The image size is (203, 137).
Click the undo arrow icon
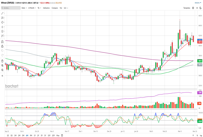2,51
